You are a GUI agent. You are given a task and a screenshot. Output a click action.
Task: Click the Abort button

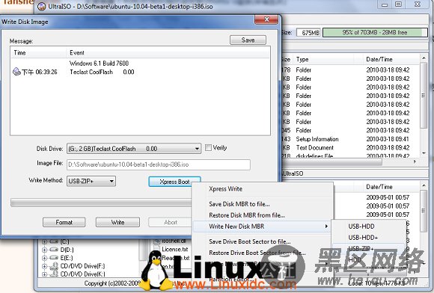tap(170, 222)
